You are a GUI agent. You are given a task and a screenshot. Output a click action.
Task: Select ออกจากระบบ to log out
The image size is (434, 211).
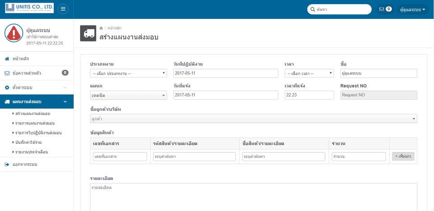pyautogui.click(x=37, y=164)
